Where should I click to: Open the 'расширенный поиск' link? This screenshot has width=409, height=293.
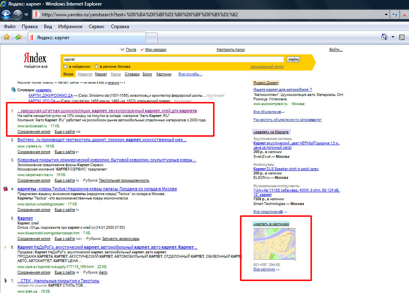267,67
